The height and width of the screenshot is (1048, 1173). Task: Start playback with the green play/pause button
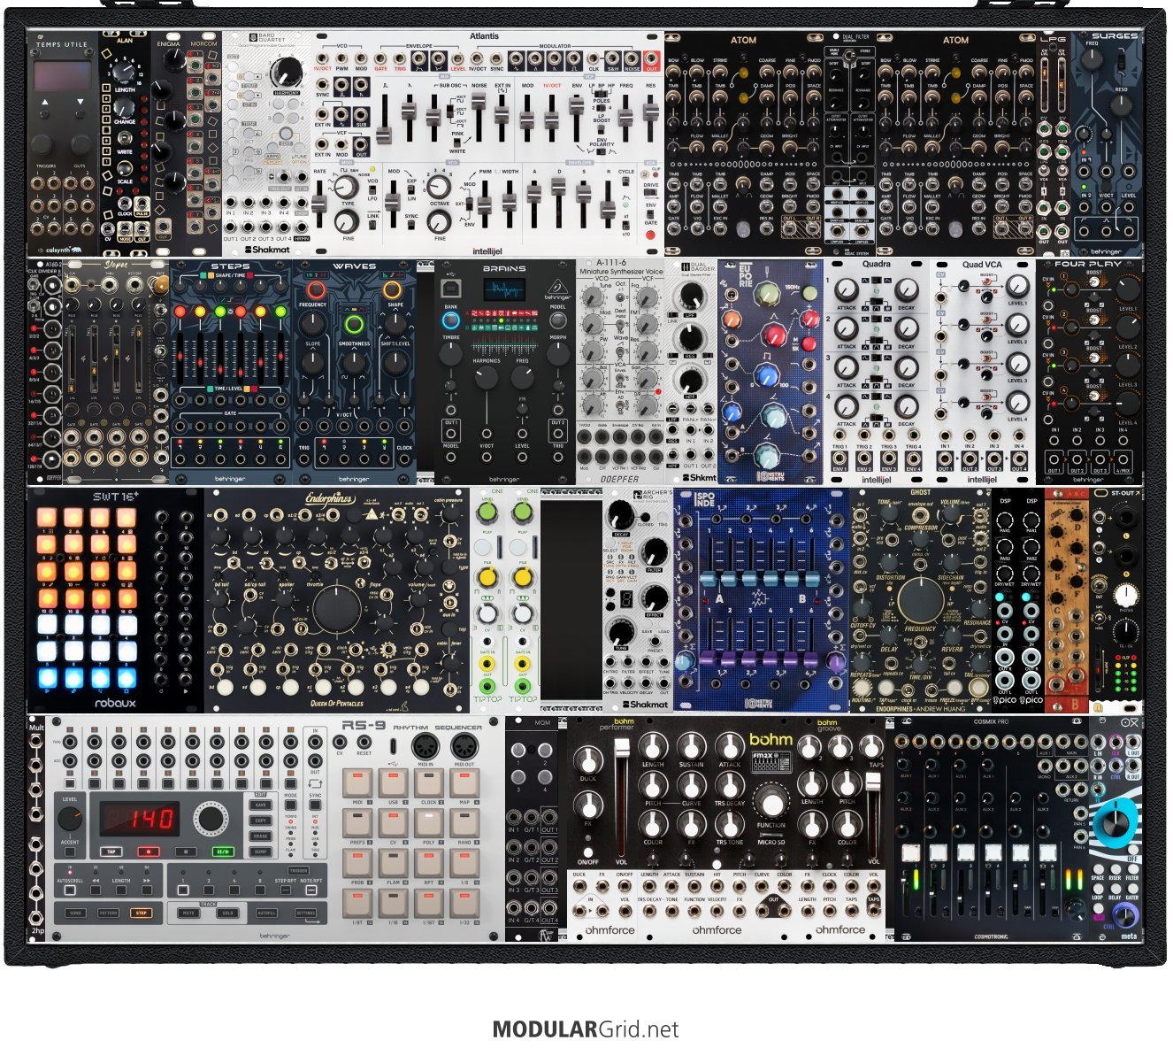pyautogui.click(x=224, y=851)
